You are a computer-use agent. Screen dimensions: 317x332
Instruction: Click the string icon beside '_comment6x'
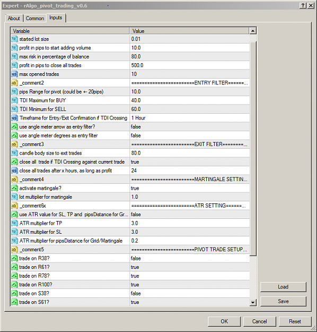[14, 206]
